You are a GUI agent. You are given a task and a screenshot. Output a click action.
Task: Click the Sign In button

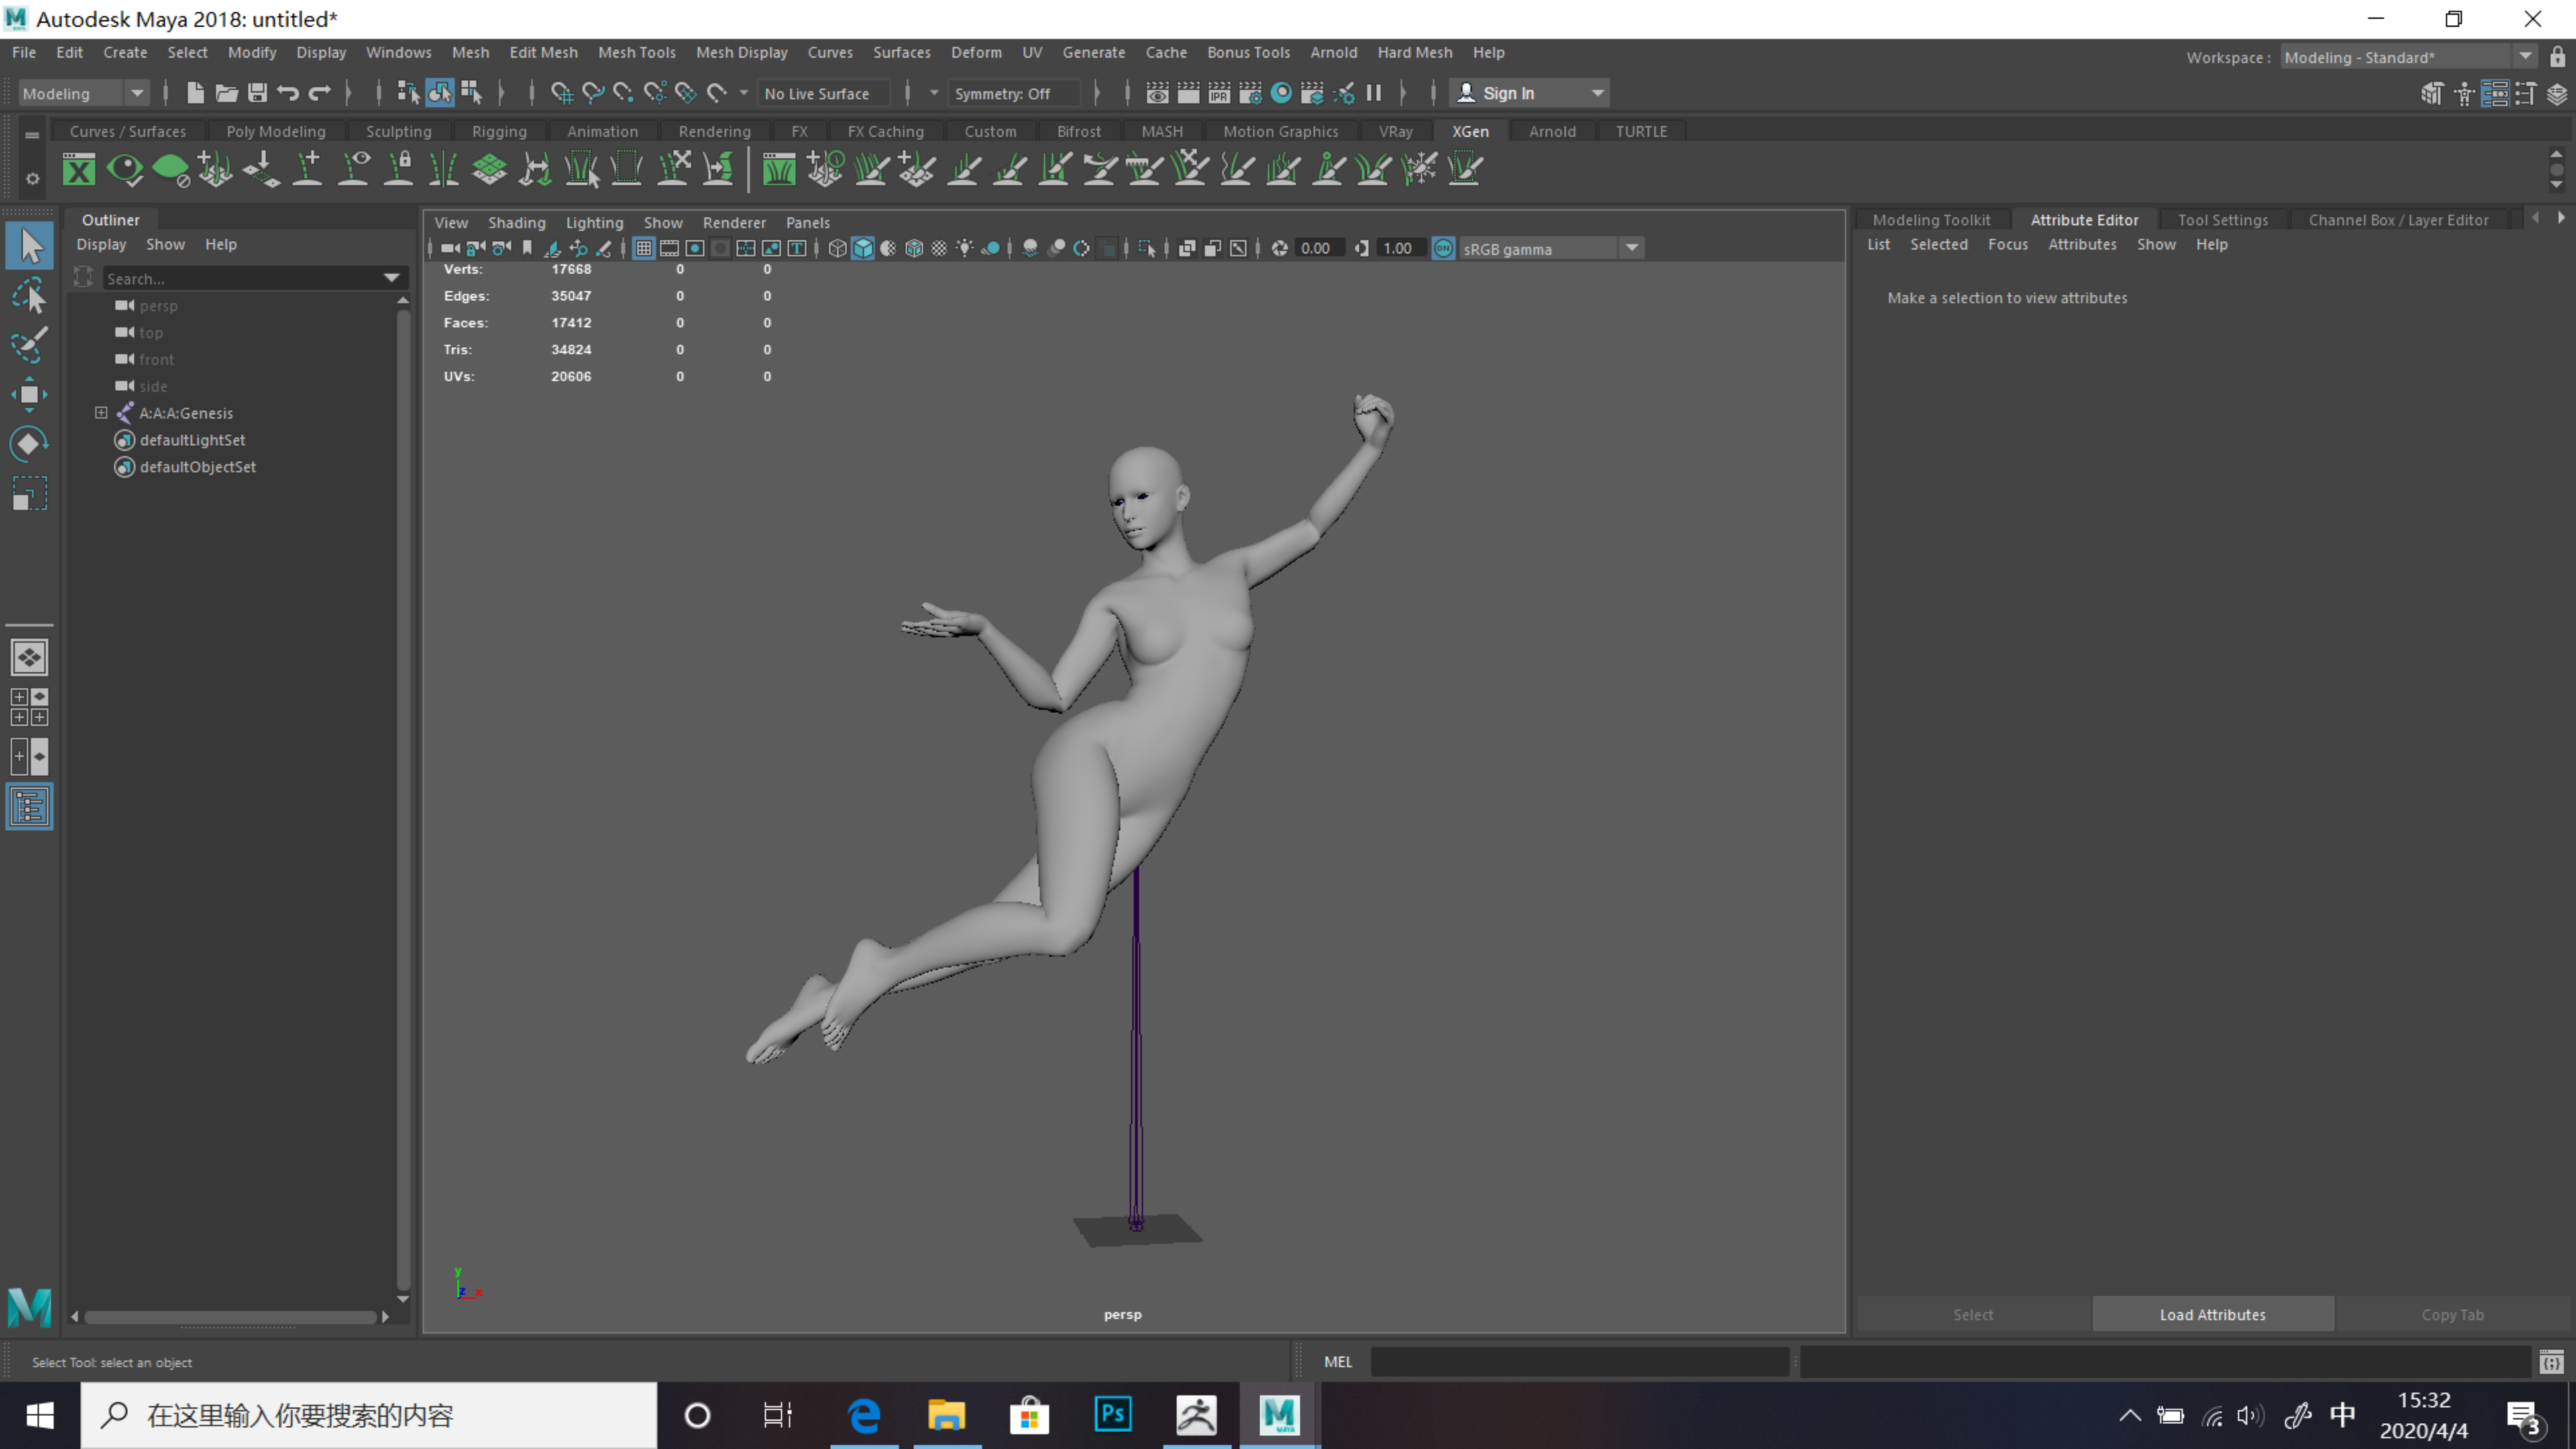tap(1508, 93)
